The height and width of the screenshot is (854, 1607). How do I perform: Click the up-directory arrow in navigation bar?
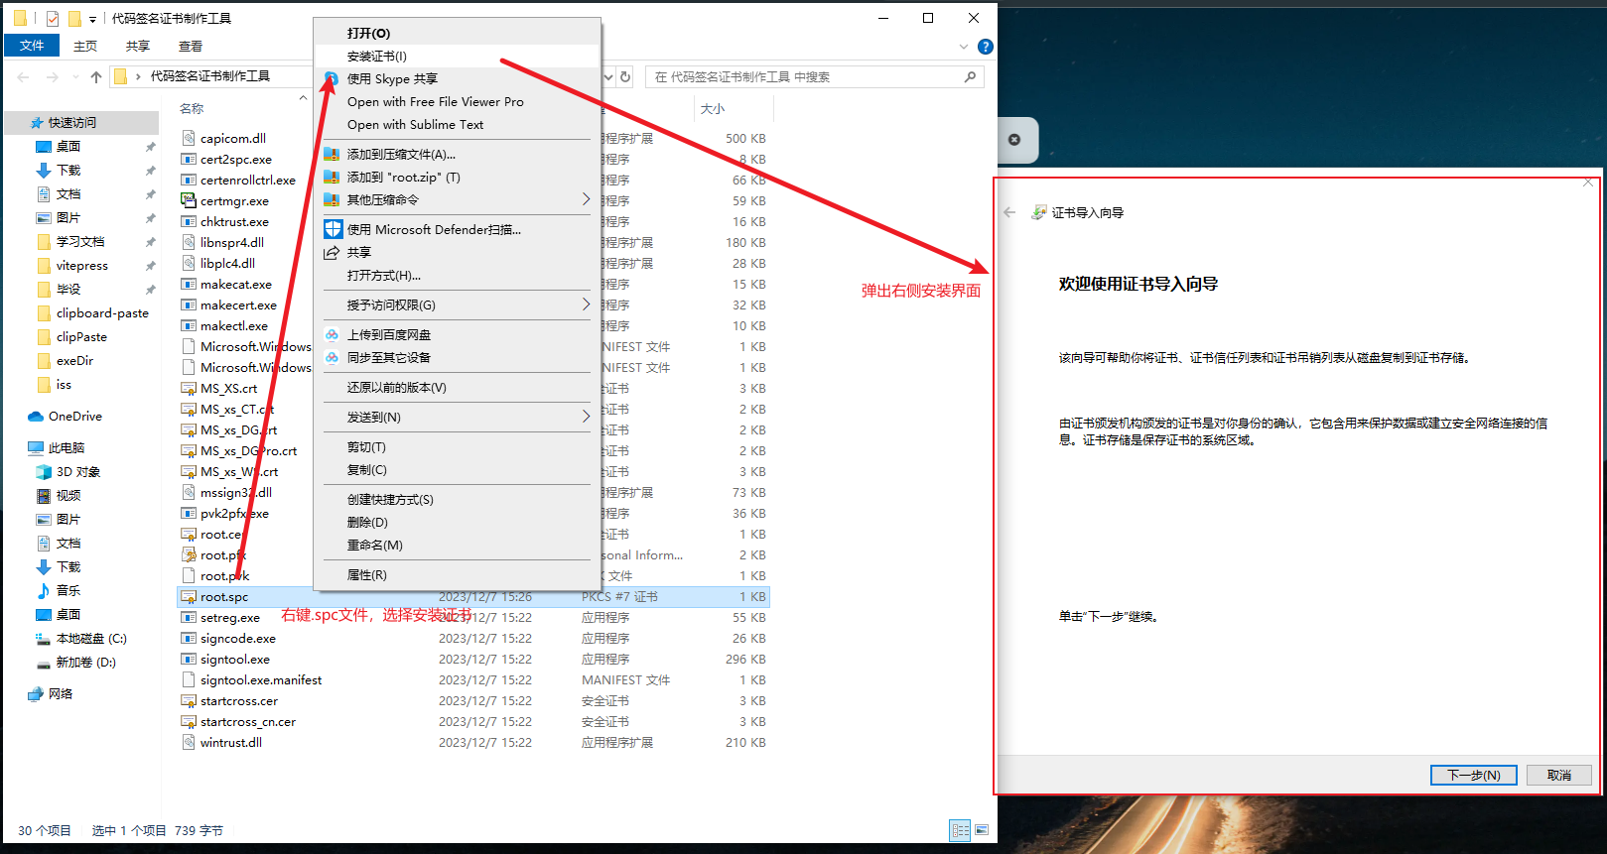(x=96, y=77)
